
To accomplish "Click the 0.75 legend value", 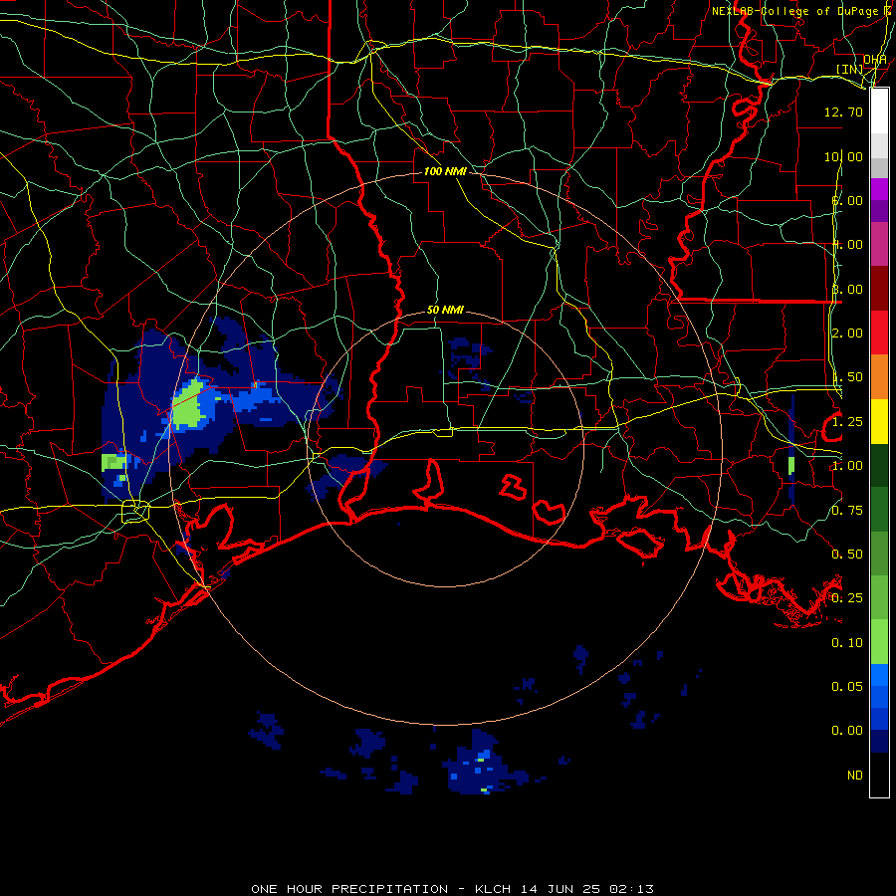I will tap(847, 511).
